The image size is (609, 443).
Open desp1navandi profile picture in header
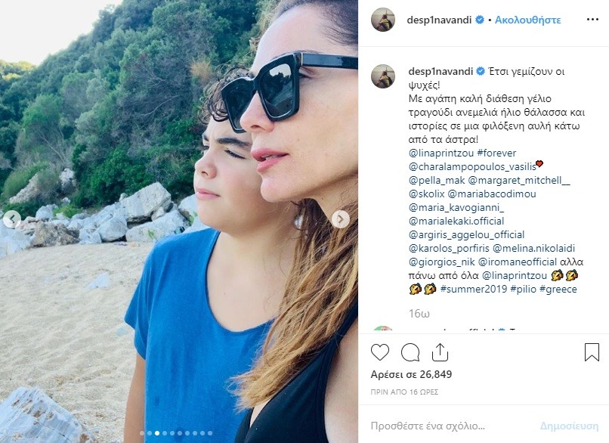383,20
